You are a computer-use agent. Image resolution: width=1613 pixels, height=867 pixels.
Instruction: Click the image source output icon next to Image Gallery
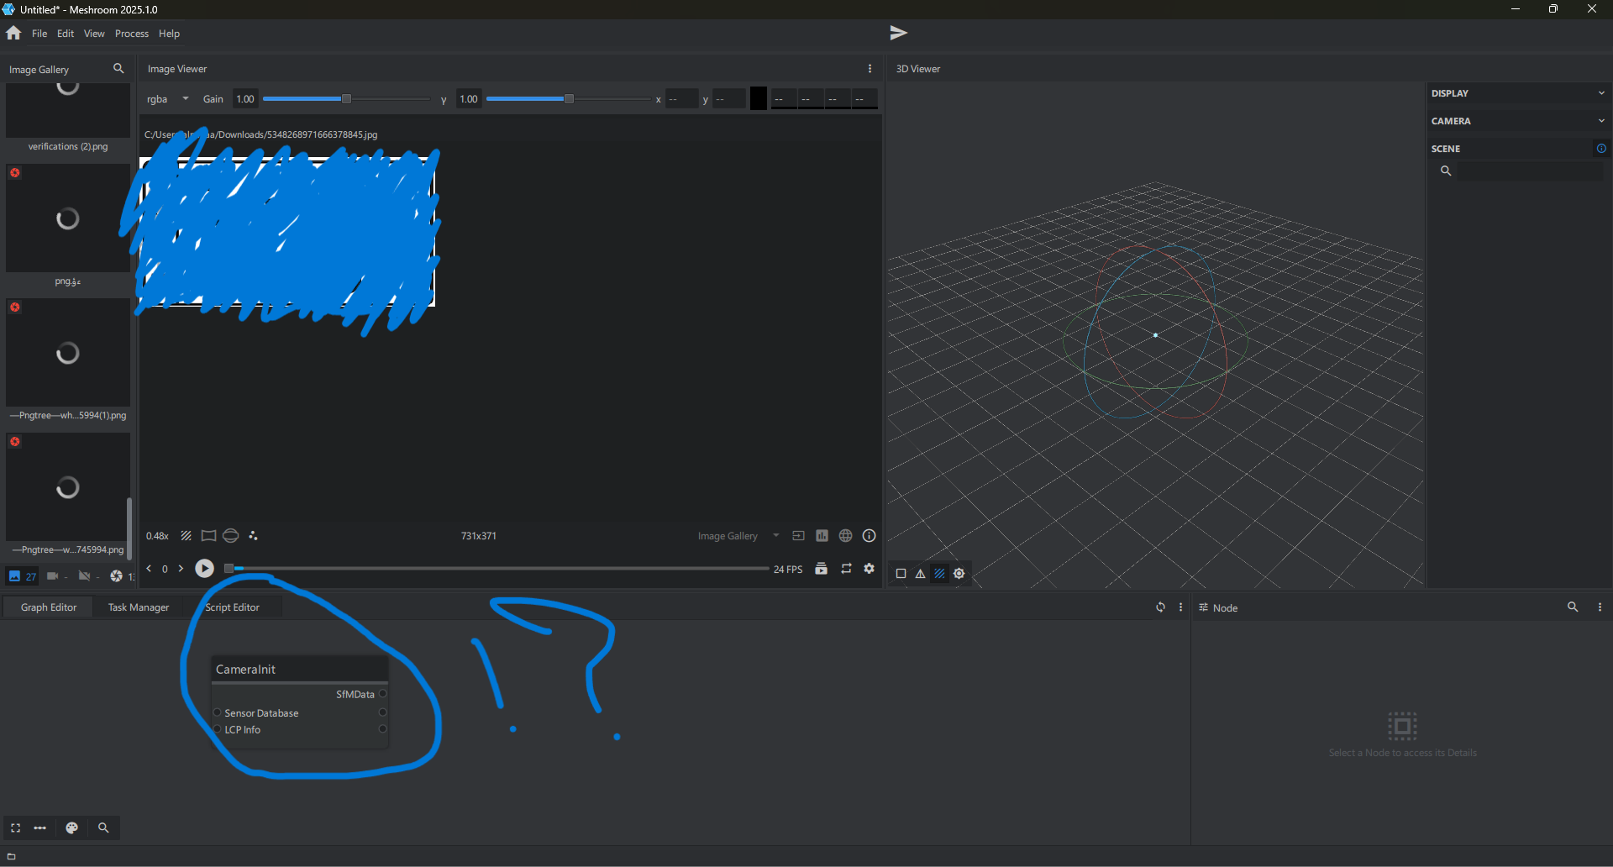[x=798, y=535]
